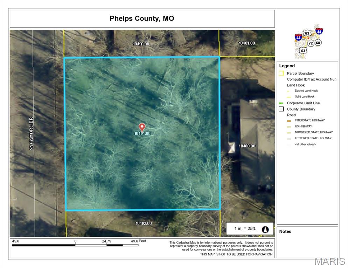The height and width of the screenshot is (268, 348).
Task: Select parcel label "10492.00"
Action: (x=144, y=224)
